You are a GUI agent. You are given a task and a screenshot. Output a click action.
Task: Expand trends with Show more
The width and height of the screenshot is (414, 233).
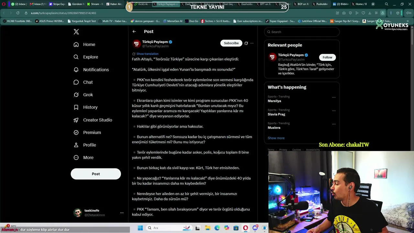276,138
